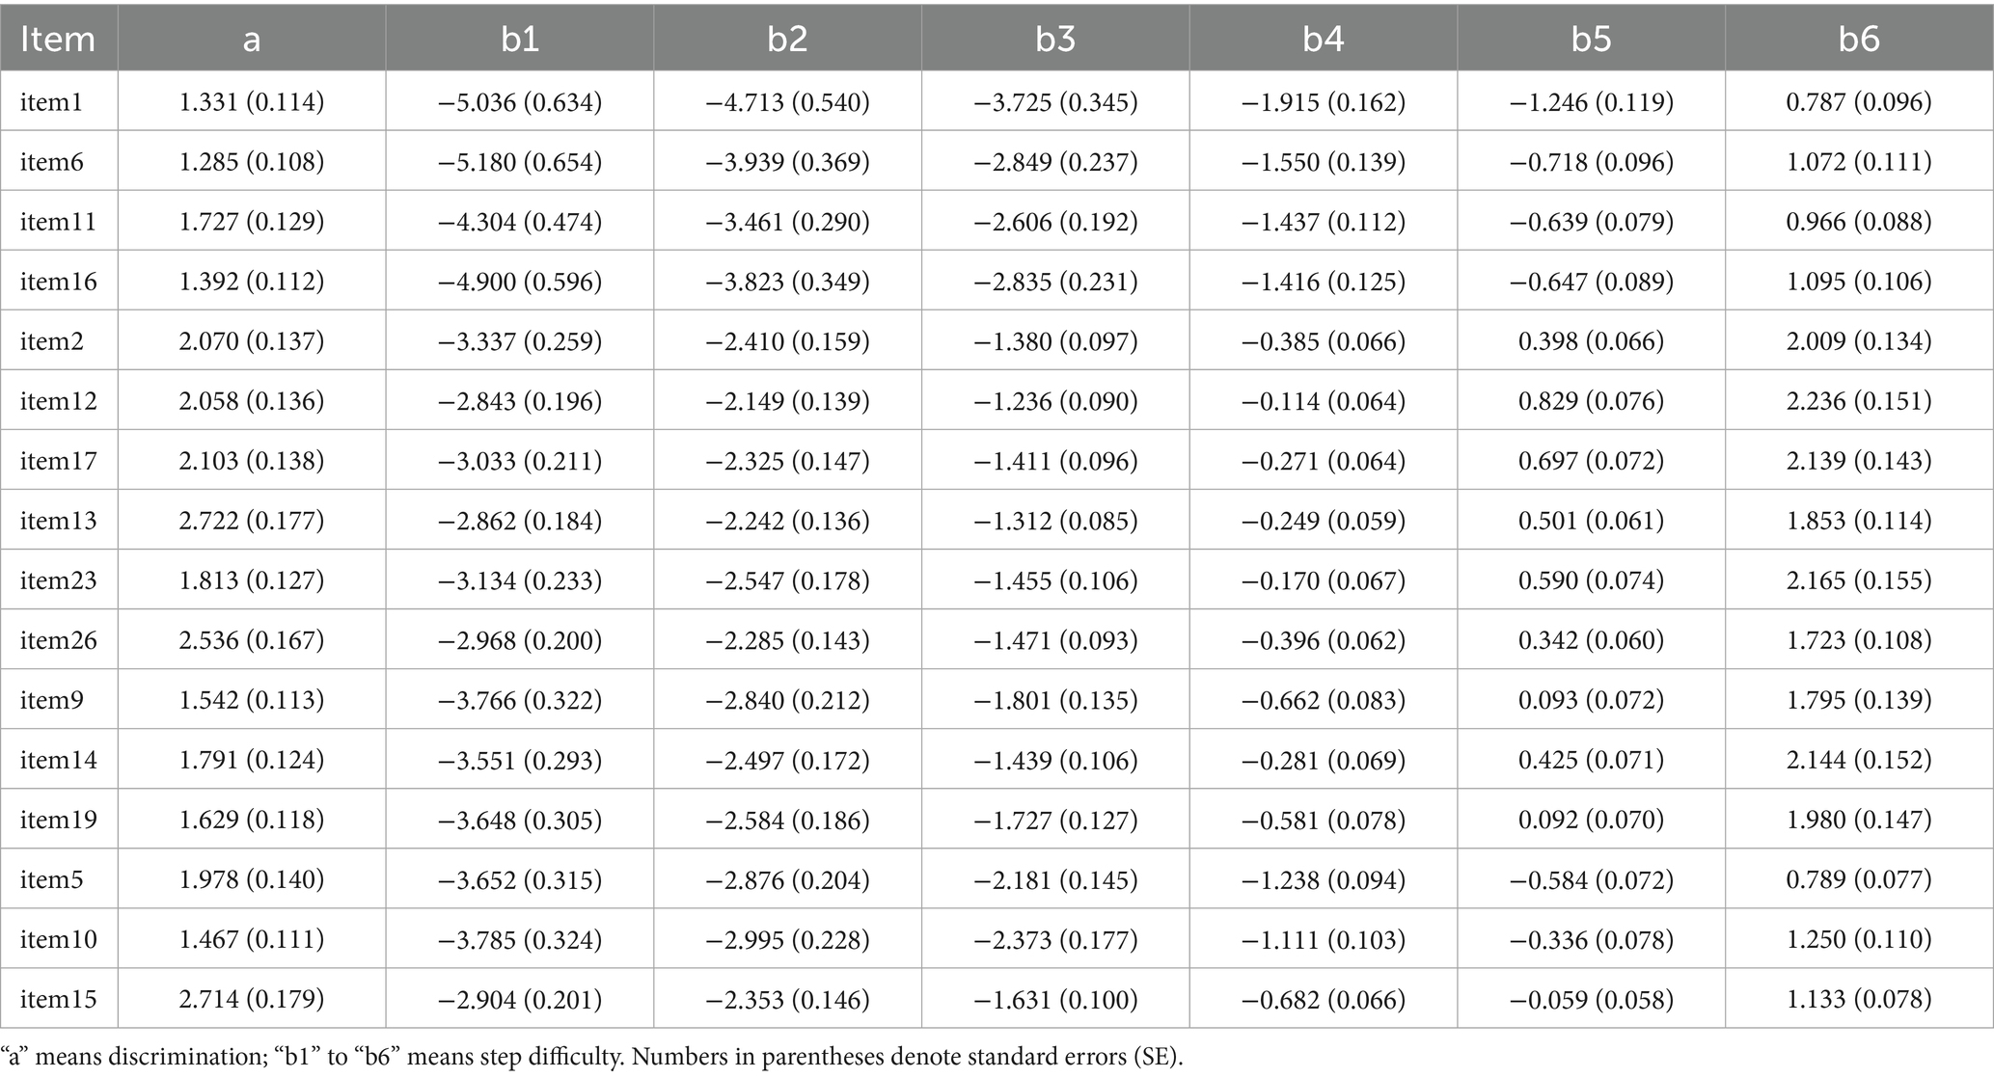Select item26 b4 cell −0.396 (0.062)
The image size is (1994, 1078).
tap(1324, 640)
